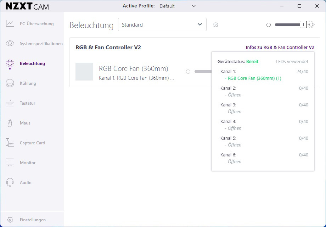Select the Beleuchtung menu label

click(x=32, y=63)
